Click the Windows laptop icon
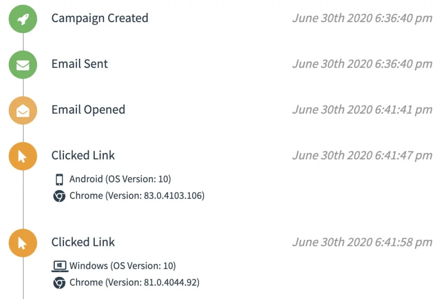 tap(60, 266)
